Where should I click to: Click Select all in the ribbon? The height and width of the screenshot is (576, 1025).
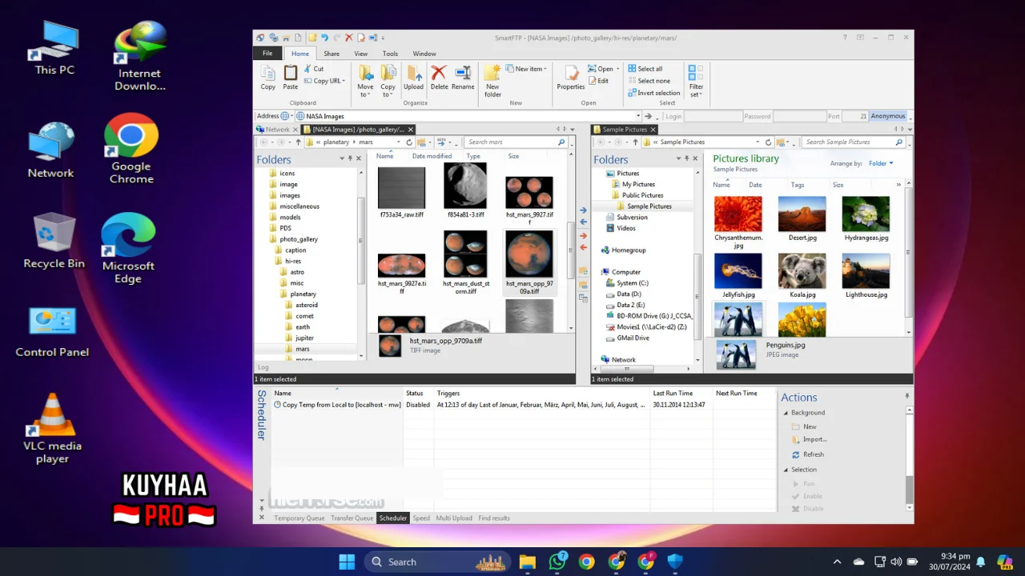[x=645, y=69]
